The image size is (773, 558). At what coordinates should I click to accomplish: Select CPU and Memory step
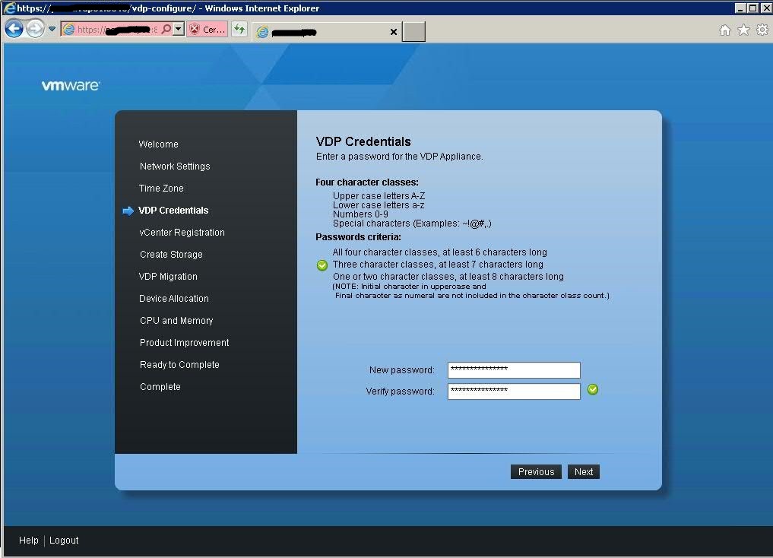click(x=176, y=320)
